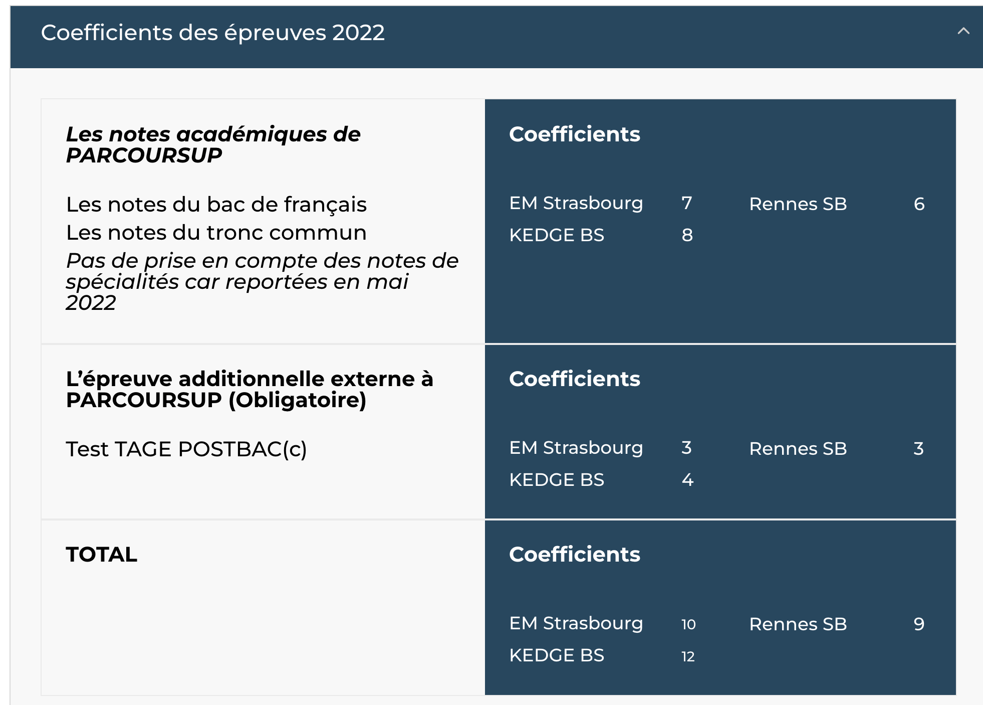Viewport: 983px width, 705px height.
Task: Click Rennes SB total value 9
Action: point(918,624)
